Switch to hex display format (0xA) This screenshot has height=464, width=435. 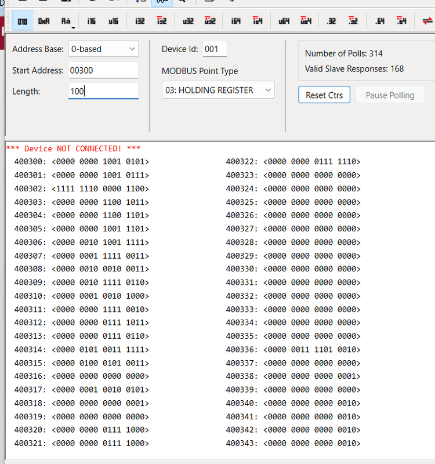[44, 21]
